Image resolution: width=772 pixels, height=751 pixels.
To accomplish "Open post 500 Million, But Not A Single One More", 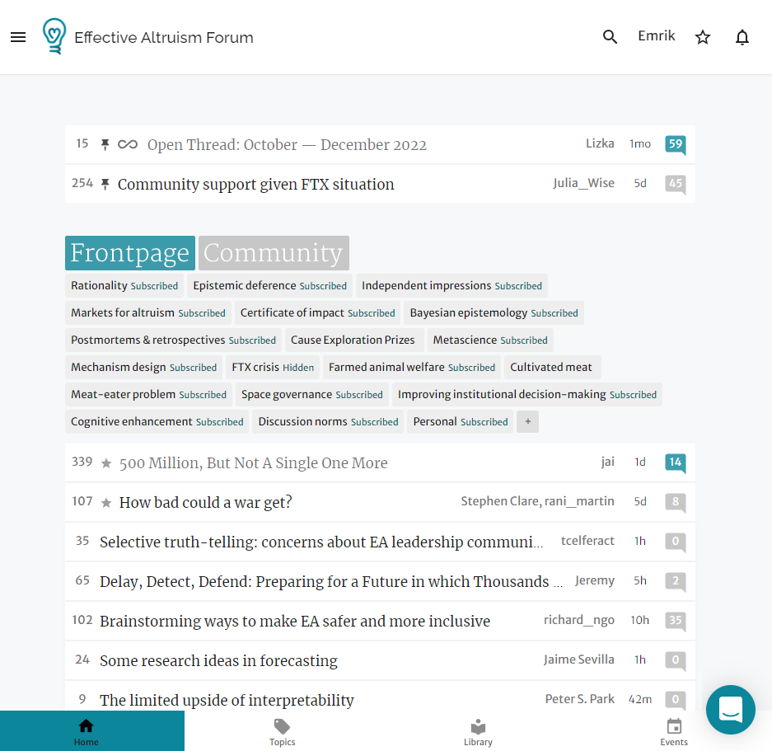I will [253, 463].
